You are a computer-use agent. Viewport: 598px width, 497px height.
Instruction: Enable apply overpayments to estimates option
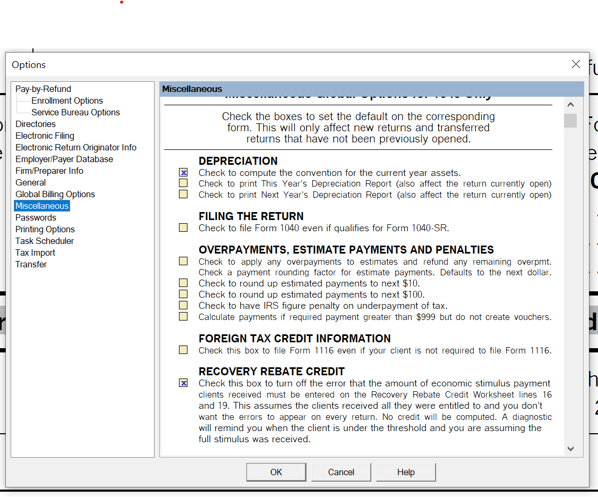[x=183, y=261]
